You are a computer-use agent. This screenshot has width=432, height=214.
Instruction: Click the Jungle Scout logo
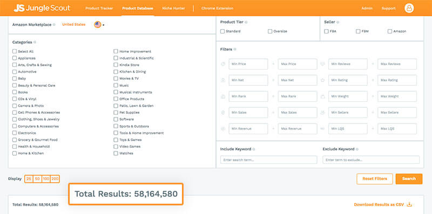[42, 8]
